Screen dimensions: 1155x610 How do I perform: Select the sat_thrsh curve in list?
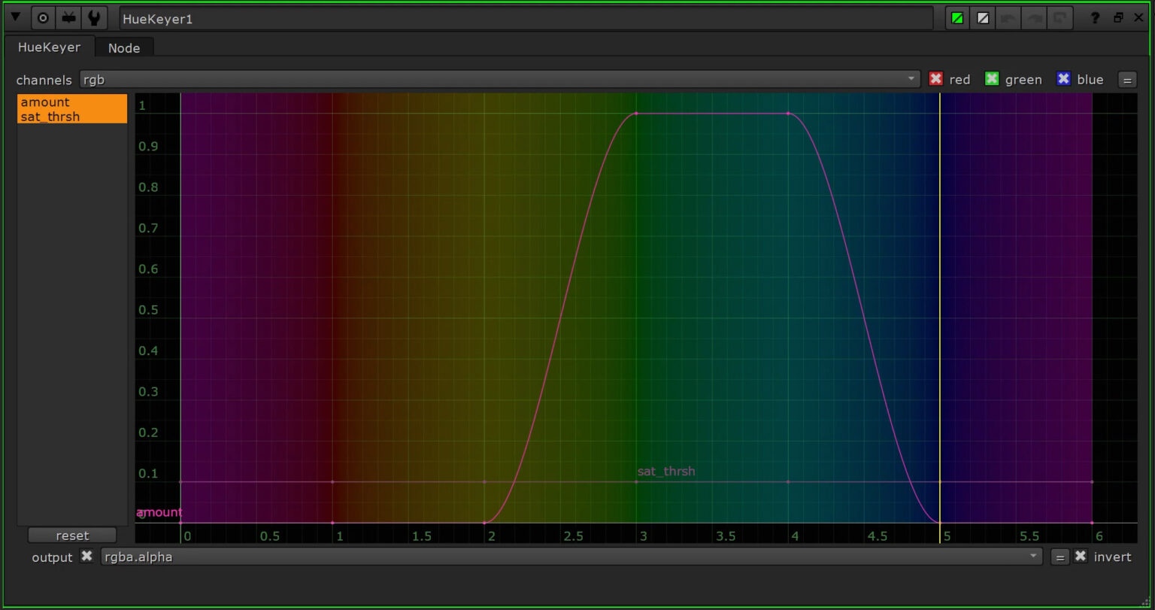tap(50, 117)
